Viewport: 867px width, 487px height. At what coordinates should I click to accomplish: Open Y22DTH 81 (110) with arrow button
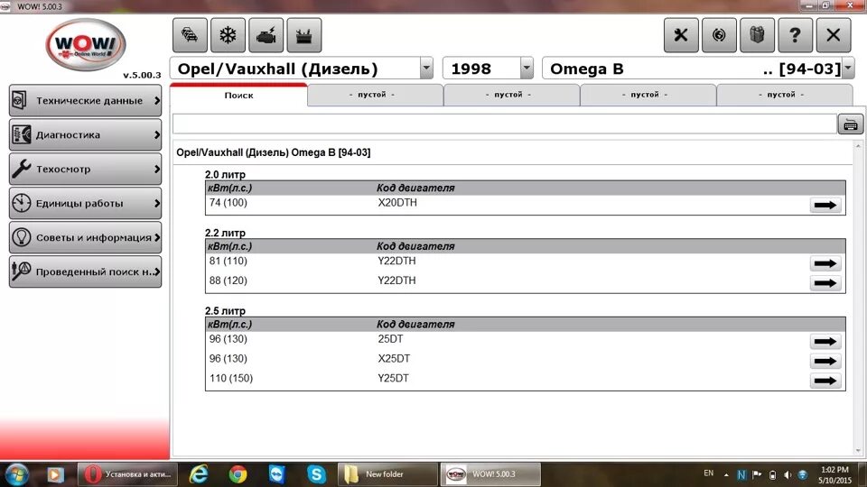click(x=825, y=263)
